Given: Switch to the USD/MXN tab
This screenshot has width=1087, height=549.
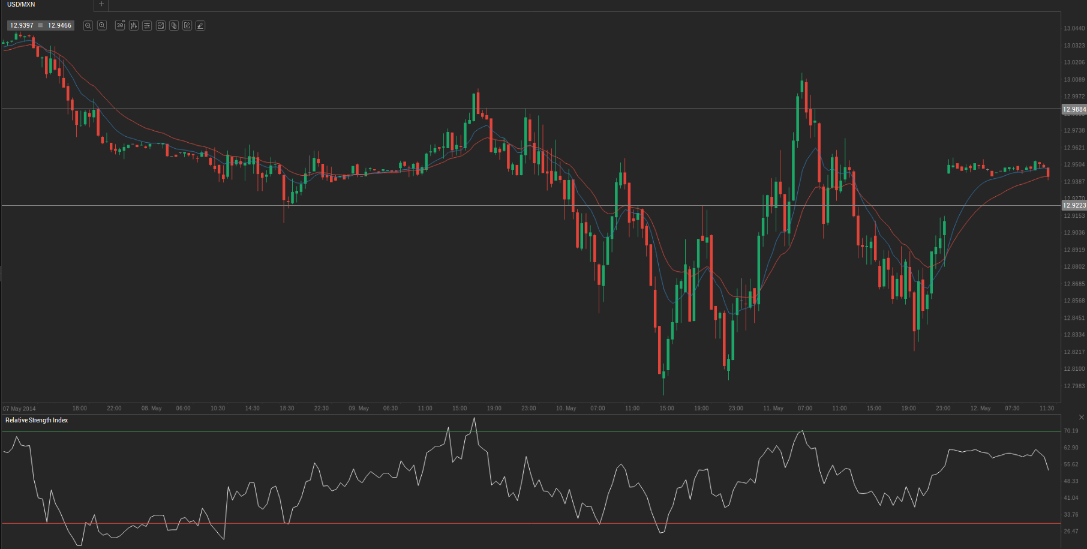Looking at the screenshot, I should click(22, 4).
